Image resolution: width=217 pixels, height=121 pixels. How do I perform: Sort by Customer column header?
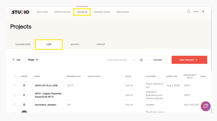tap(150, 76)
